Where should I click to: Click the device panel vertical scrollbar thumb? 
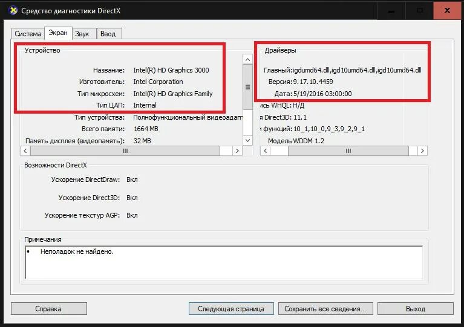tap(247, 87)
